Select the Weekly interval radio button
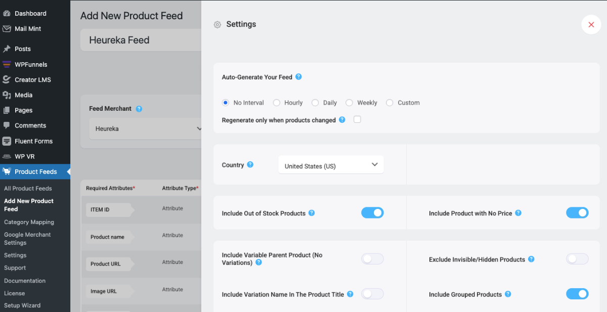607x312 pixels. pos(349,103)
